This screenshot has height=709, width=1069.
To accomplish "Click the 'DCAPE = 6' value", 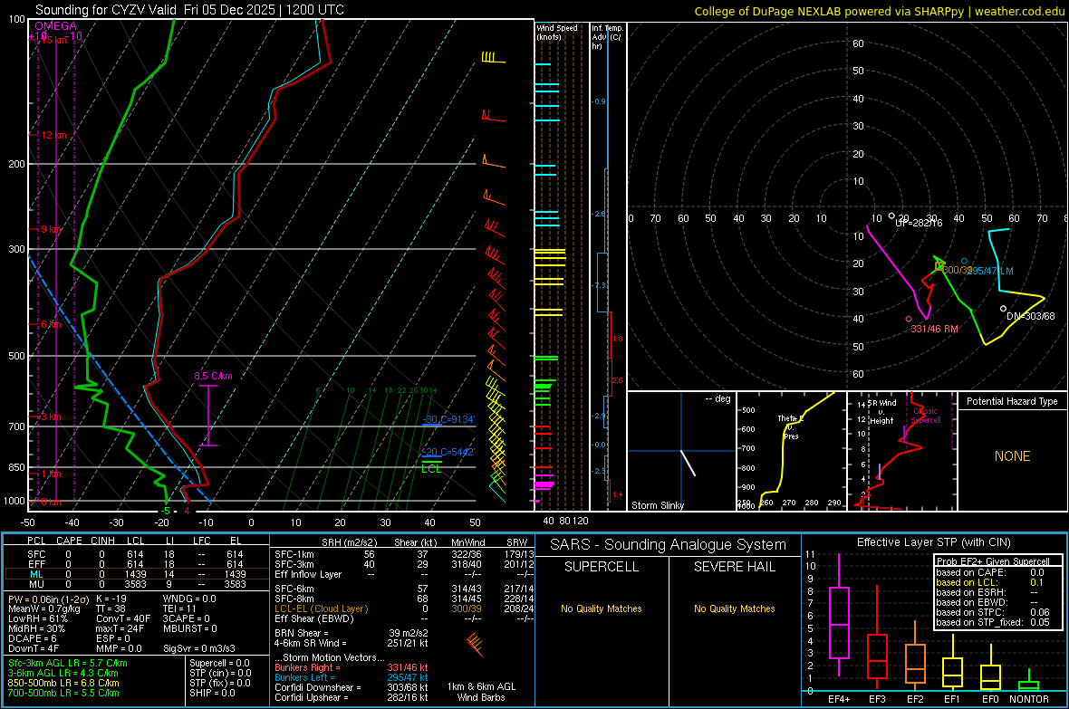I will 32,638.
